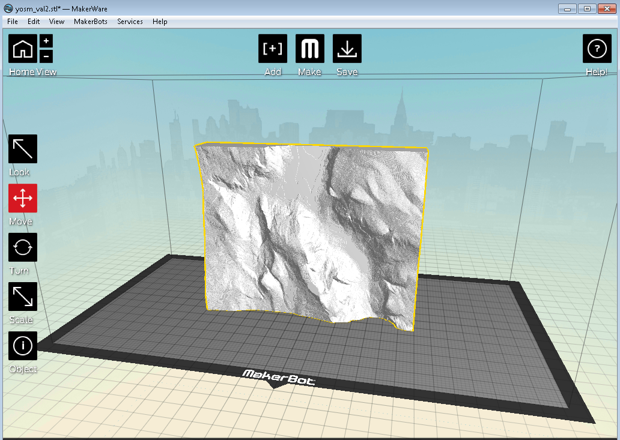
Task: Click the Add model icon
Action: pyautogui.click(x=273, y=49)
